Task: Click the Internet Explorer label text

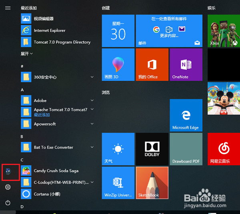Action: coord(50,31)
